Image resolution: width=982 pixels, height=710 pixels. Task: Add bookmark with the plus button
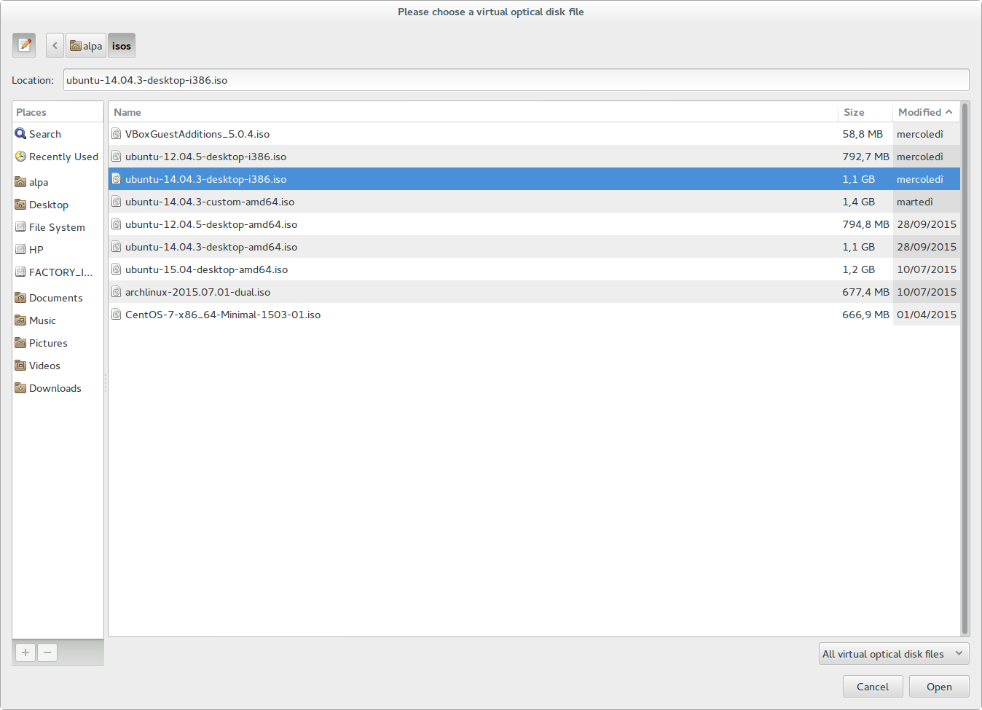pos(25,652)
